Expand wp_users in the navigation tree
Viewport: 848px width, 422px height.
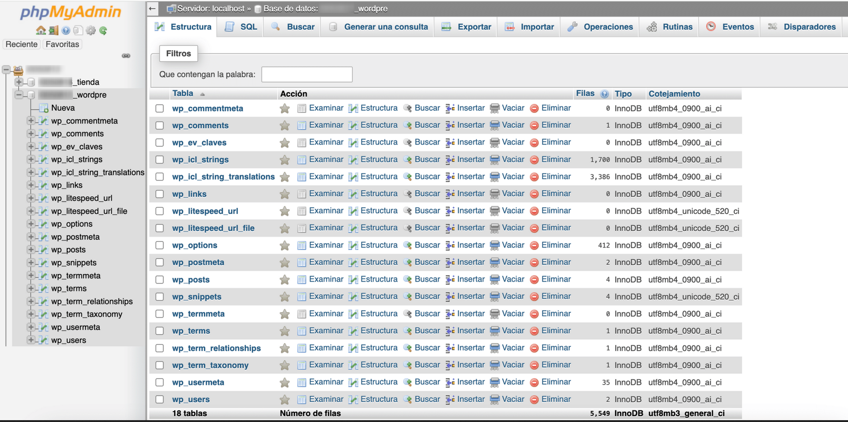tap(31, 340)
